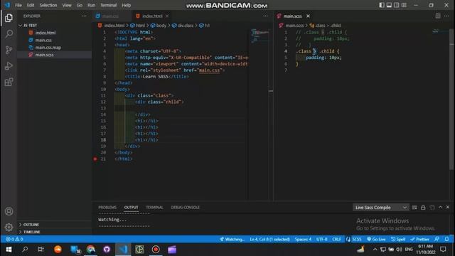This screenshot has height=256, width=455.
Task: Toggle output auto-scroll lock
Action: click(423, 207)
